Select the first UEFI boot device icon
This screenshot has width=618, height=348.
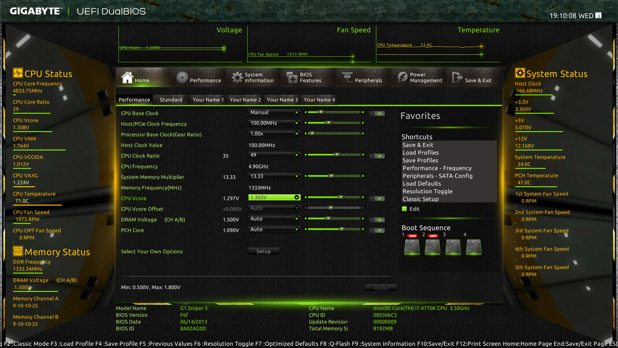(412, 247)
